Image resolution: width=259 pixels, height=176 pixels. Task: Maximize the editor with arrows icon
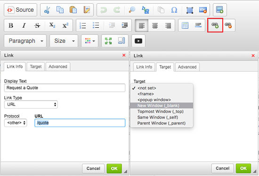pos(108,41)
